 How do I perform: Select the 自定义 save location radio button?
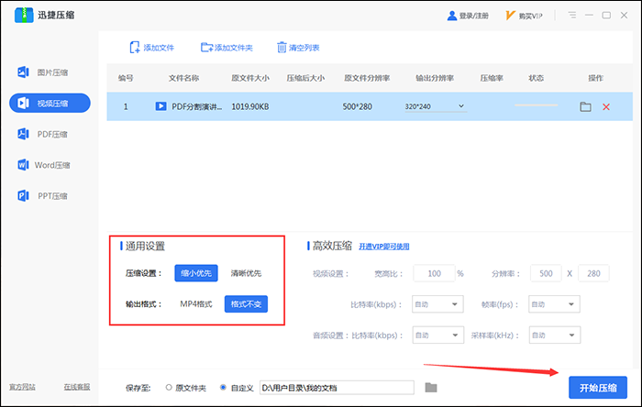[x=223, y=388]
